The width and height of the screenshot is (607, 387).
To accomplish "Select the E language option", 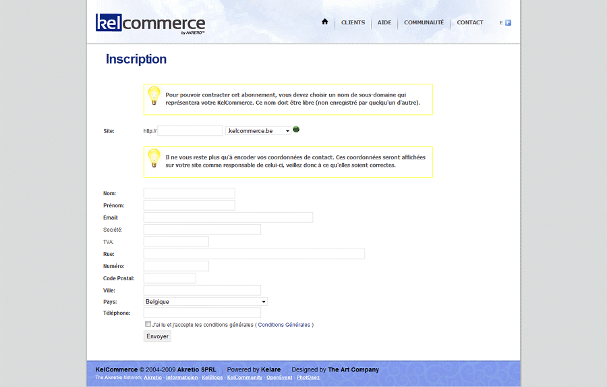I will click(501, 23).
